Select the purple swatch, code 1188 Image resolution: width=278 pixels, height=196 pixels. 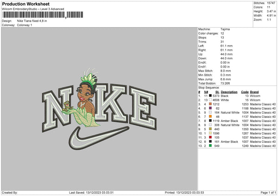click(x=210, y=108)
